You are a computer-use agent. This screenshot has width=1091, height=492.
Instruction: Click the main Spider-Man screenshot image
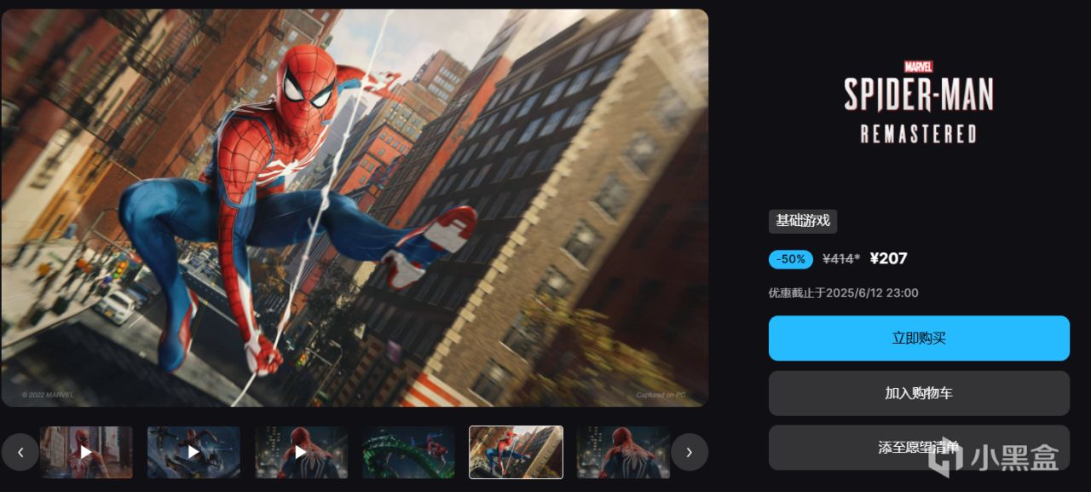click(x=355, y=208)
